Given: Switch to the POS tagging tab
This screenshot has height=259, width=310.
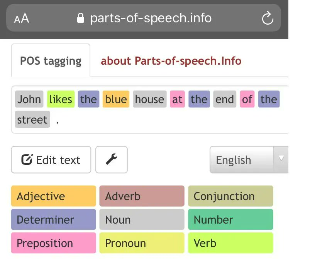Looking at the screenshot, I should coord(50,61).
